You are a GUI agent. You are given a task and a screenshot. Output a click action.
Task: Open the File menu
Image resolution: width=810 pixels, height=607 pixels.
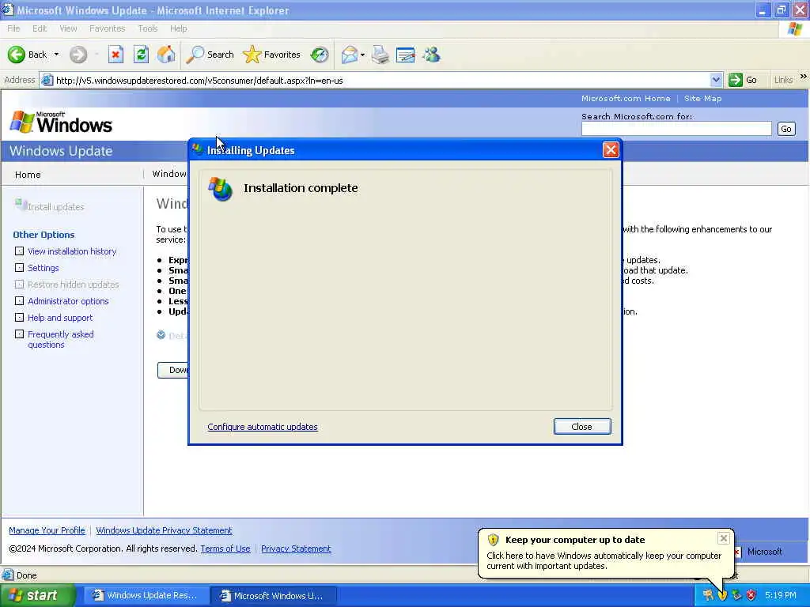pos(13,28)
